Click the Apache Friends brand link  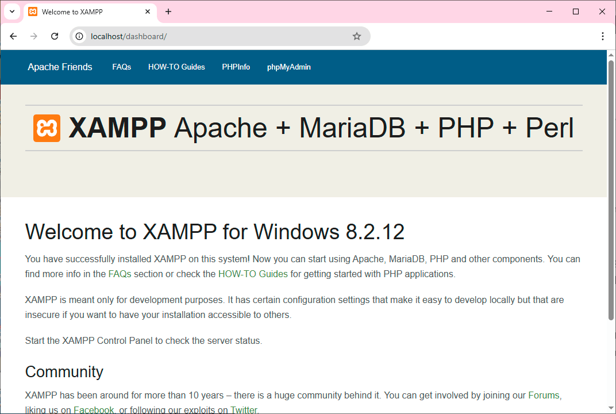tap(60, 67)
